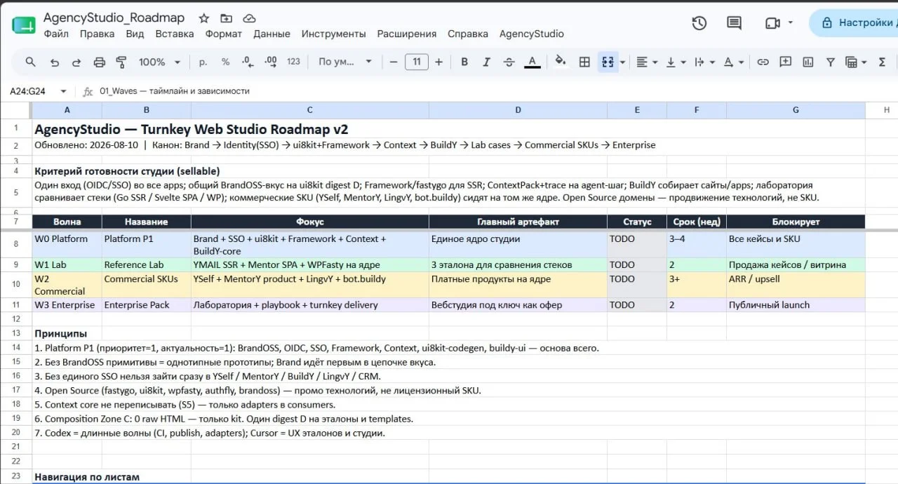Select cell 'W1 Lab'

click(x=67, y=265)
